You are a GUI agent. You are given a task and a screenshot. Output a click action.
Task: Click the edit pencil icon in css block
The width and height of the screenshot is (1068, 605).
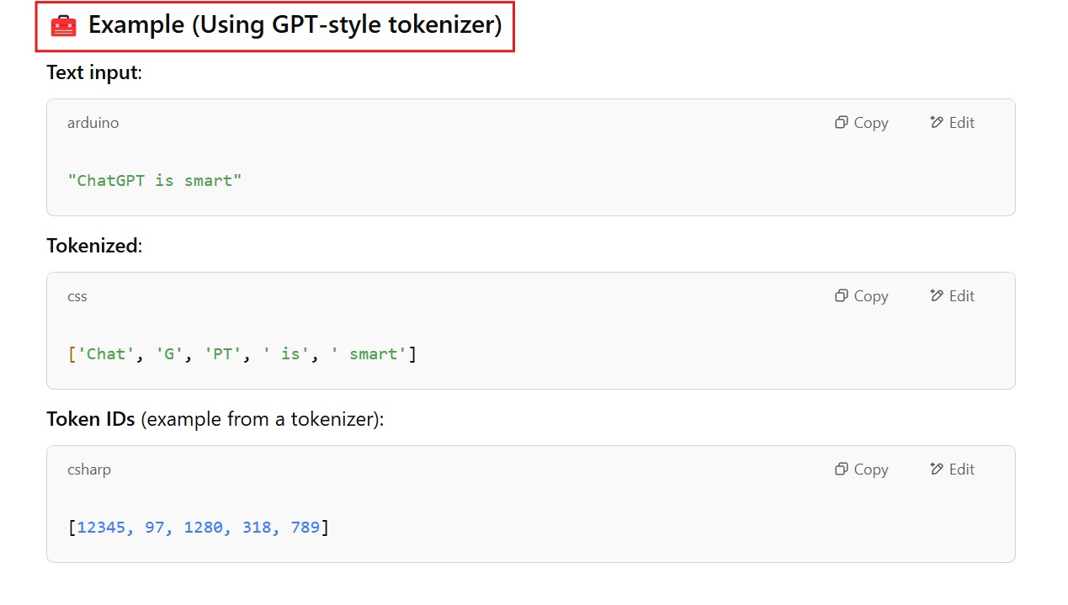tap(937, 296)
